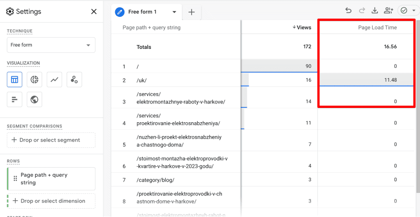Select the stoimost-montazha-elektroprovodki row
The height and width of the screenshot is (217, 420).
tap(176, 162)
